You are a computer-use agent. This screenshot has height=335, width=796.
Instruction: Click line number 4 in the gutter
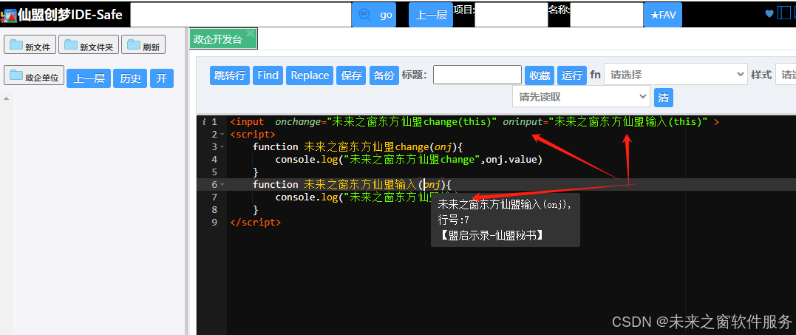[214, 160]
